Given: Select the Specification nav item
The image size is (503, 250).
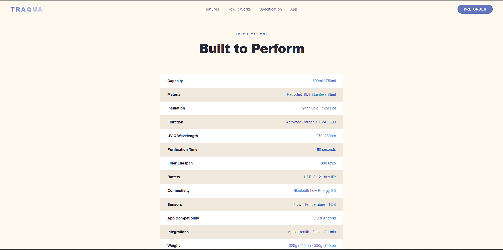Looking at the screenshot, I should (270, 9).
